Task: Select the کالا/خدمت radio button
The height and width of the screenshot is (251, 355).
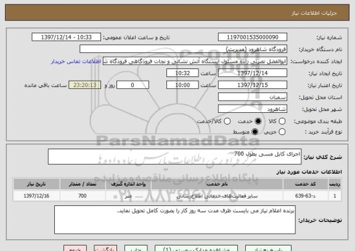Action: click(227, 121)
